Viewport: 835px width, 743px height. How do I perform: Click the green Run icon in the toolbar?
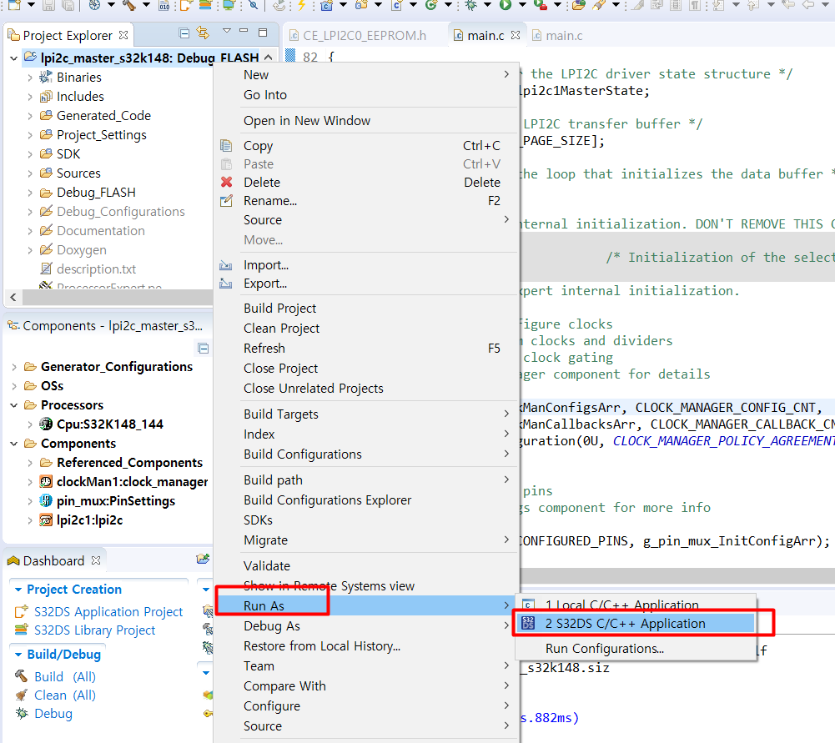click(x=504, y=8)
